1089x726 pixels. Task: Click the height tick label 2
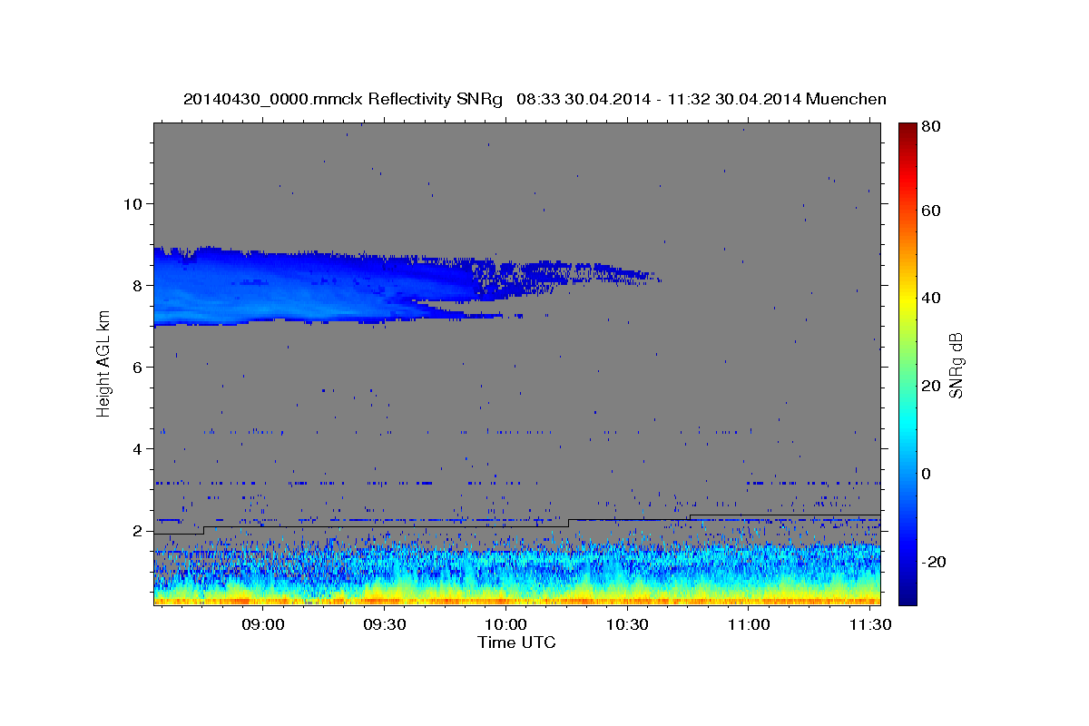pyautogui.click(x=137, y=531)
